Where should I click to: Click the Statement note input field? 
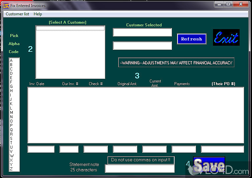point(140,169)
